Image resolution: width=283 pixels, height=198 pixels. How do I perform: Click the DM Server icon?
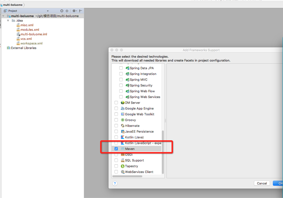tap(122, 102)
